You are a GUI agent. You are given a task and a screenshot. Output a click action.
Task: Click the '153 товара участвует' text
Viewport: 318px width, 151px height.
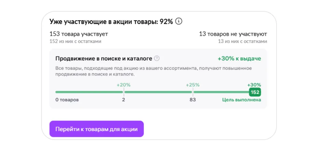point(79,34)
